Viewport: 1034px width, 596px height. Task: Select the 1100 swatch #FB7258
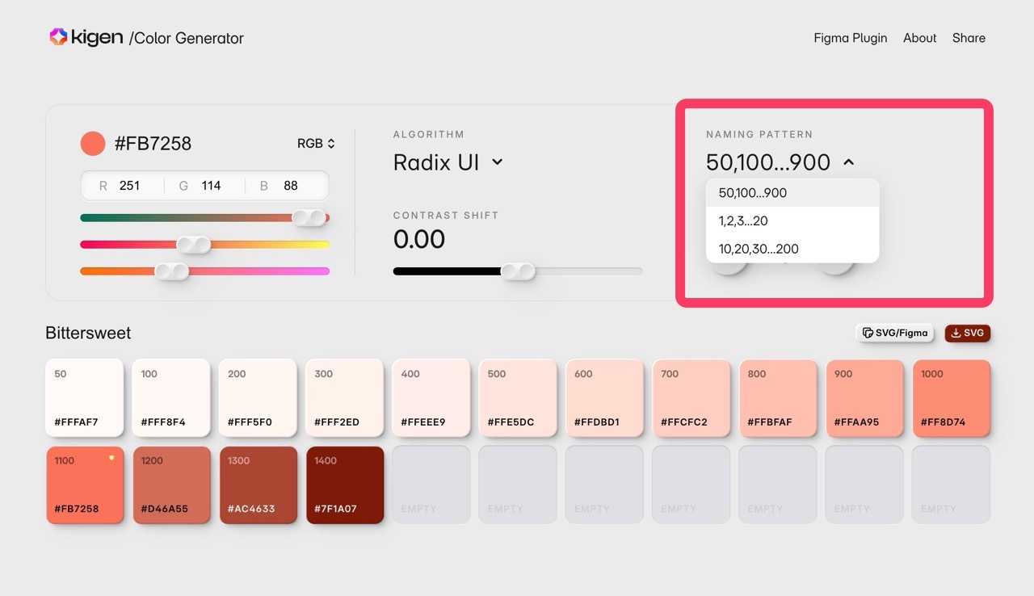85,485
